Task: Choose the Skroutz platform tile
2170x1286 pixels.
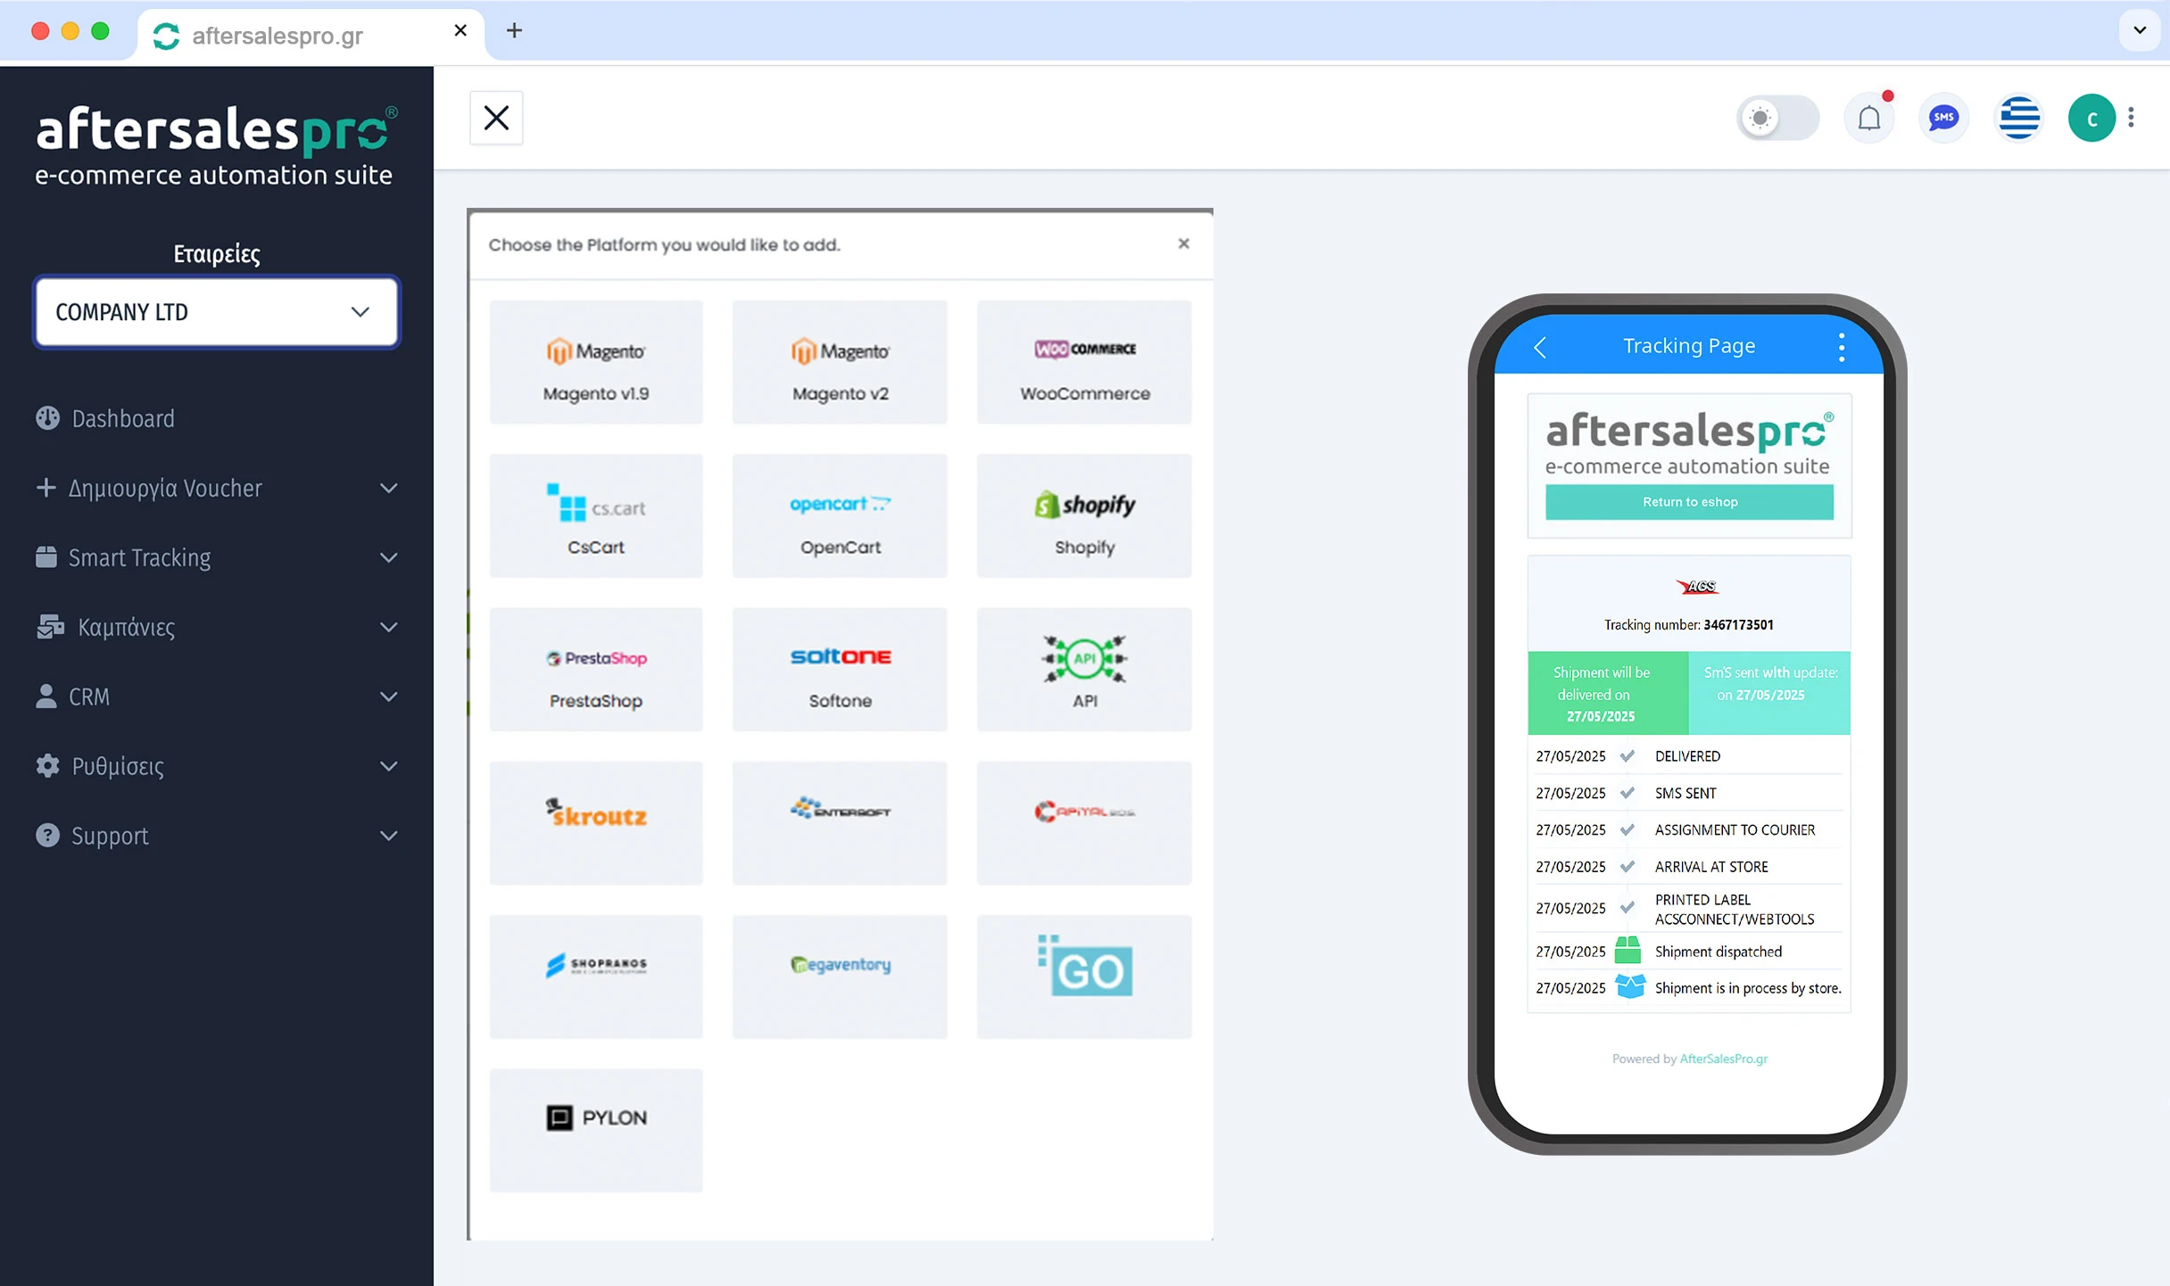Action: coord(596,823)
